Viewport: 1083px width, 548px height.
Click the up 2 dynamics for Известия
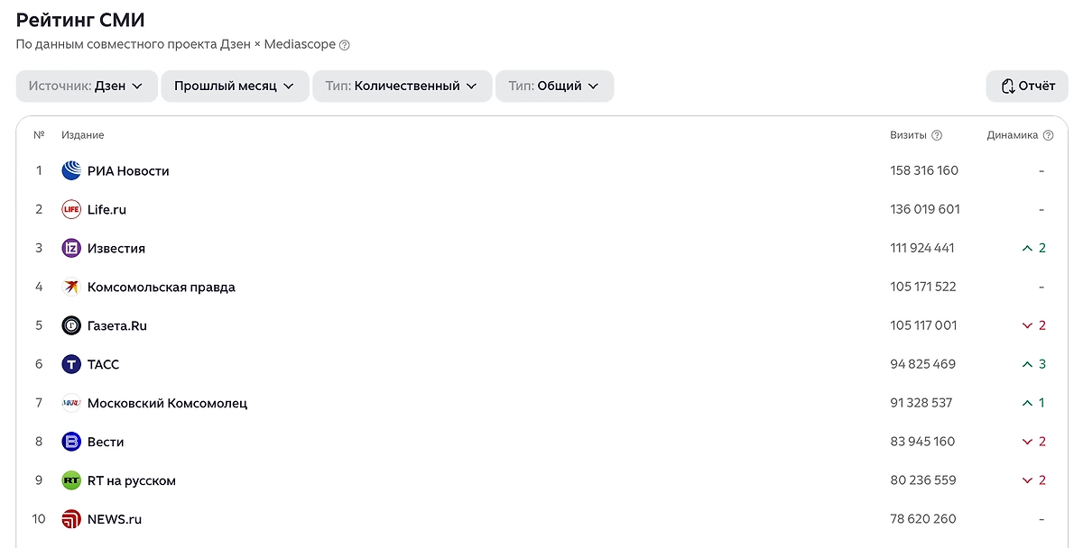click(1034, 248)
